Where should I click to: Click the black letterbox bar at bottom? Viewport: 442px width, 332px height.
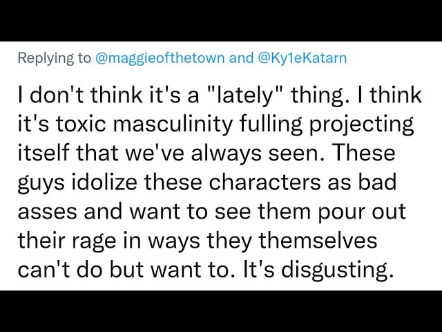tap(221, 311)
